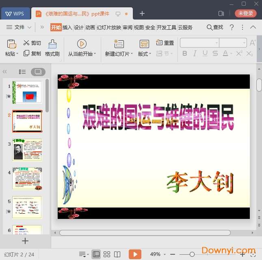Toggle underline formatting
The image size is (262, 260).
(x=205, y=53)
